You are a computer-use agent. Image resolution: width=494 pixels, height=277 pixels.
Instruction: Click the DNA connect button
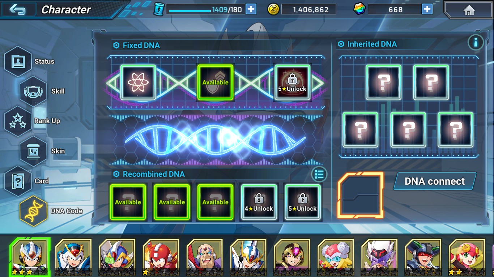point(435,181)
